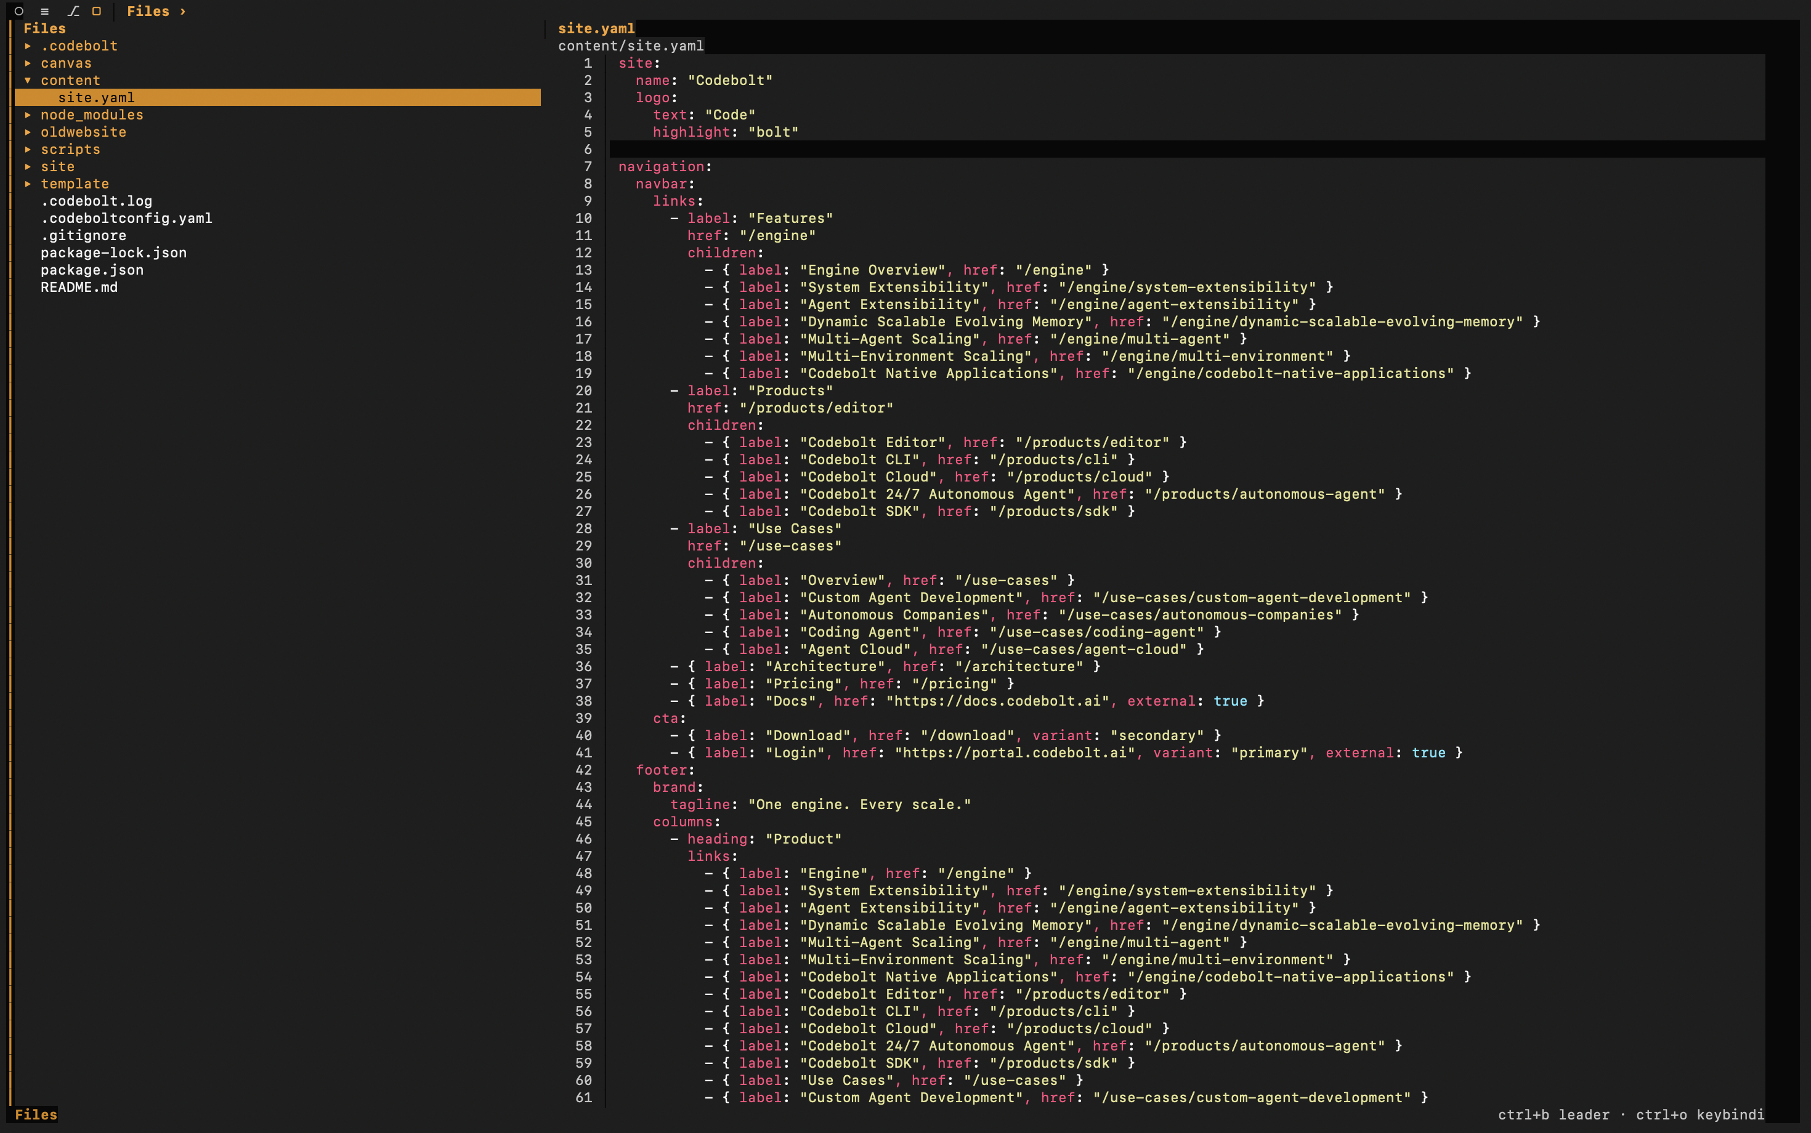Expand the canvas folder

28,63
